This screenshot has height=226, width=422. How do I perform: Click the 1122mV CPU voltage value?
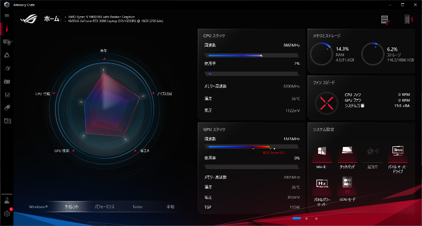(293, 111)
